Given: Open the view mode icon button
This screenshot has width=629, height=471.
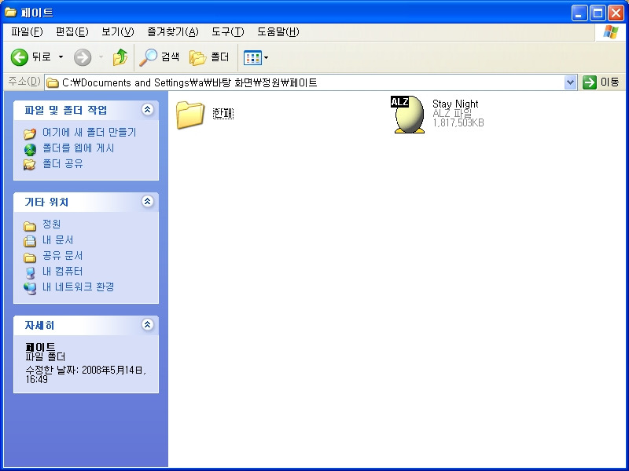Looking at the screenshot, I should click(x=252, y=57).
